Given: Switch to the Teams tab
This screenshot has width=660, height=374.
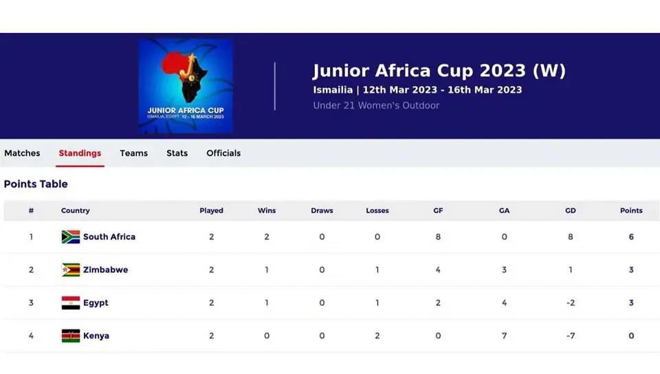Looking at the screenshot, I should coord(133,153).
